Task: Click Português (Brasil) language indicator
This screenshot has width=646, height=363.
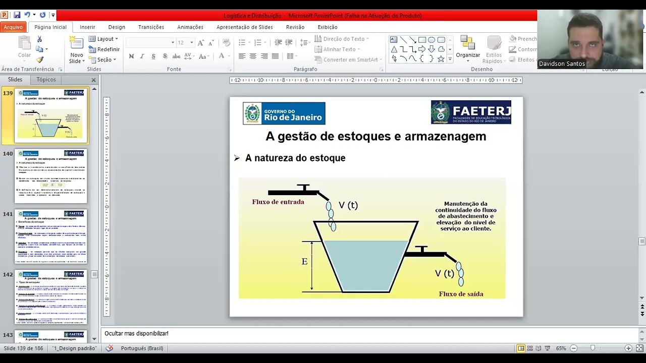Action: [142, 348]
